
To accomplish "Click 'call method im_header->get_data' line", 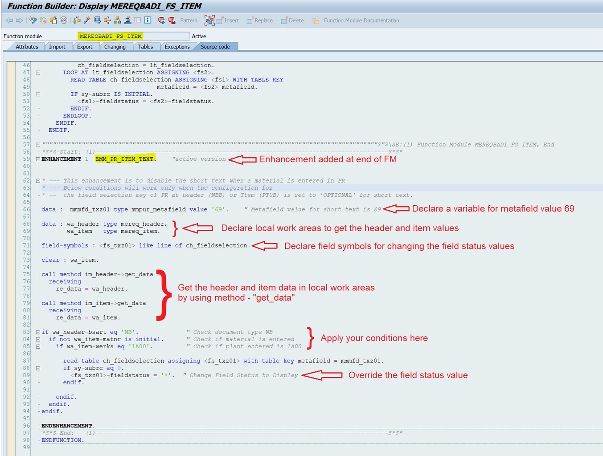I will click(x=97, y=274).
